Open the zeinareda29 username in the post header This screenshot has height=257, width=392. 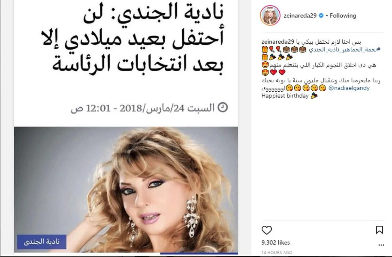coord(301,16)
